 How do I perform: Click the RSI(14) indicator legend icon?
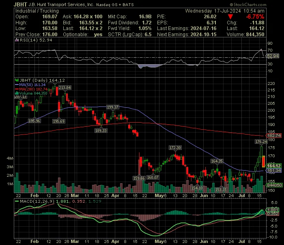point(17,40)
